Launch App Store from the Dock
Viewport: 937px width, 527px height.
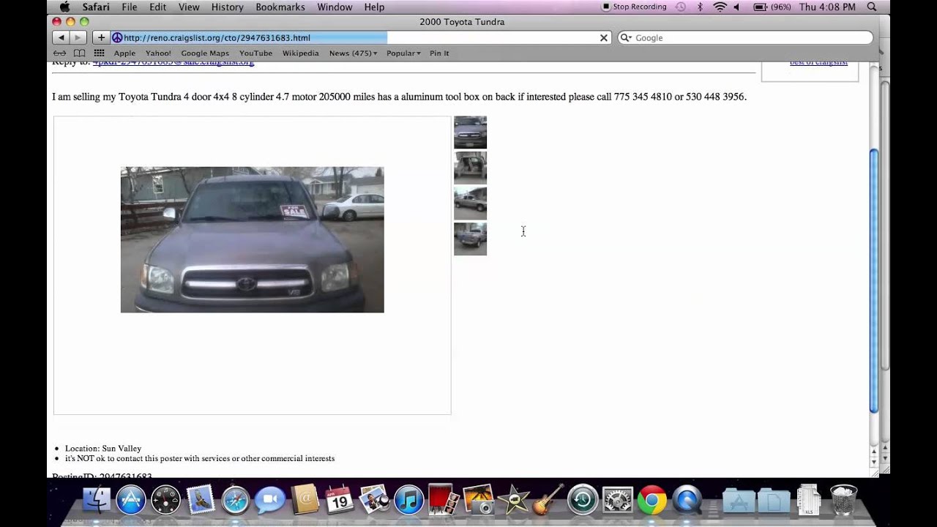point(131,501)
